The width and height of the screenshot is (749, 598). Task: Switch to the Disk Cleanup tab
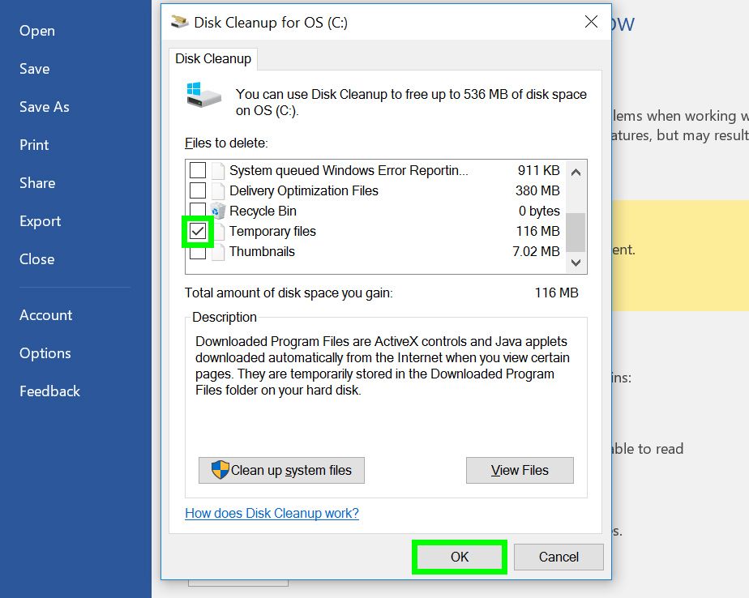[213, 58]
